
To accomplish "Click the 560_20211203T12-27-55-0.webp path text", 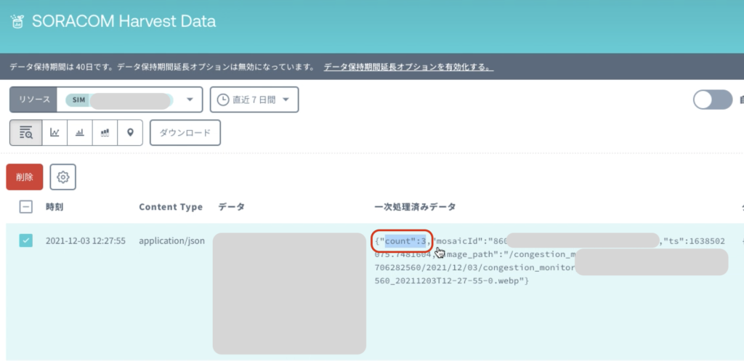I will tap(452, 281).
